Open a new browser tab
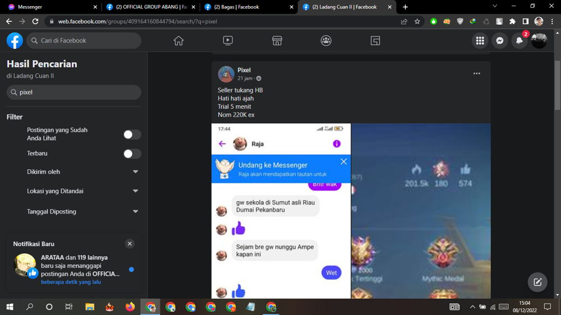The width and height of the screenshot is (561, 315). (x=405, y=7)
